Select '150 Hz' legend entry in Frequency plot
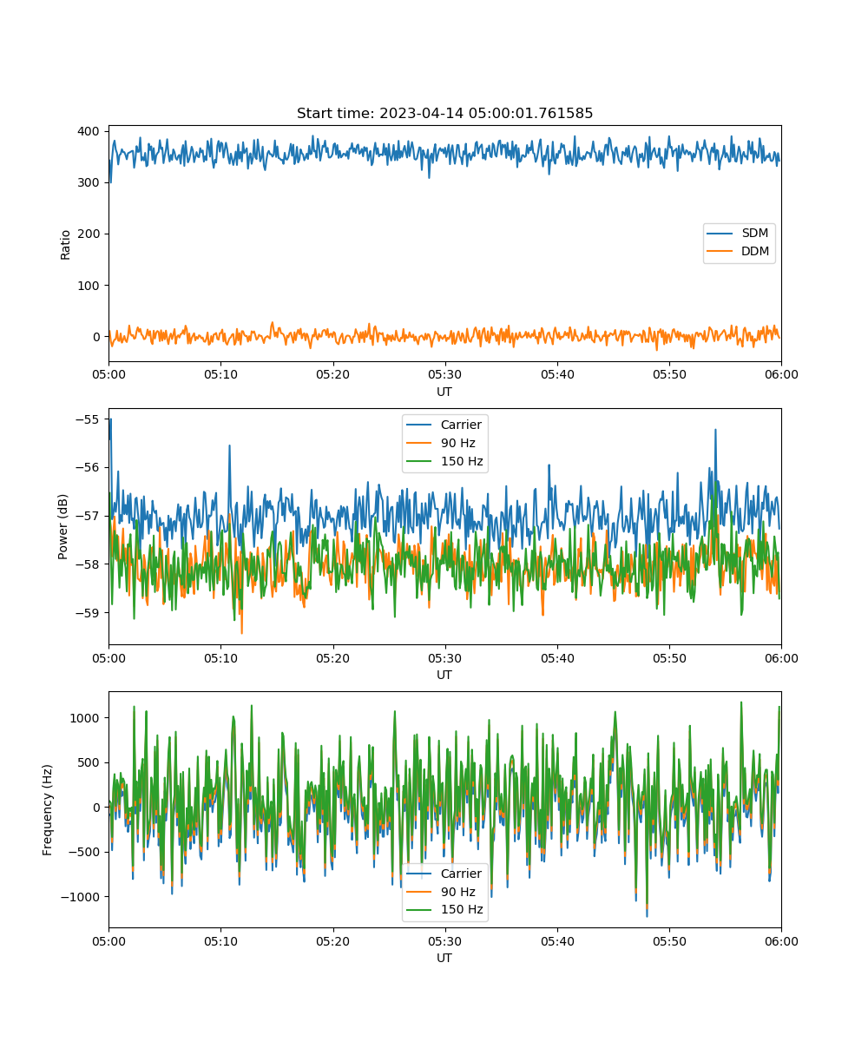Screen dimensions: 868x1042 click(x=462, y=910)
